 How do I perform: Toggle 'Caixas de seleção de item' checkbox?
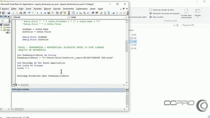(x=151, y=10)
